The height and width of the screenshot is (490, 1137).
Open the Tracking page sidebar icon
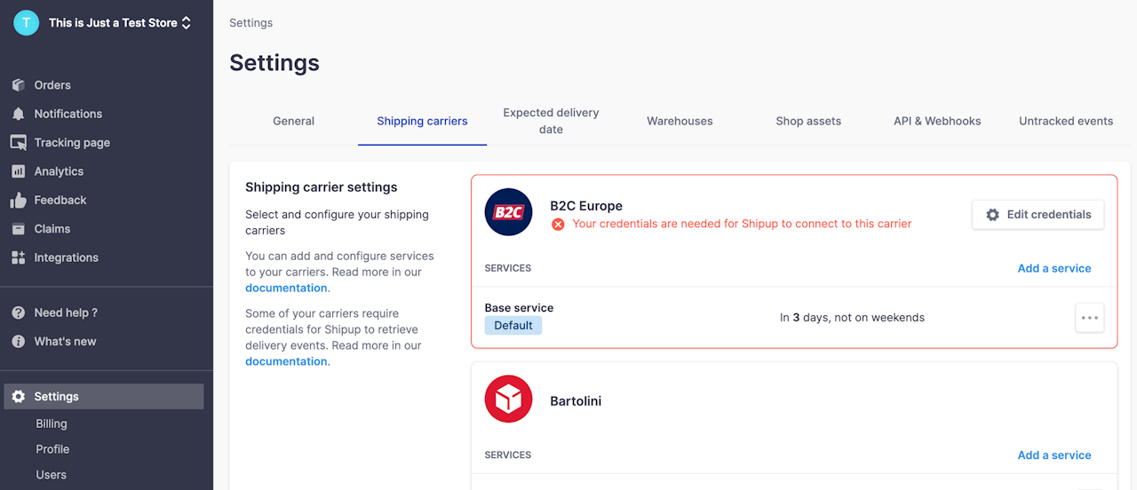(x=18, y=143)
